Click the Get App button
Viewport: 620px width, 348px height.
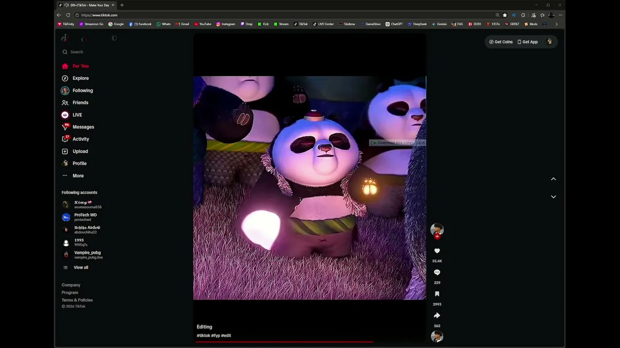(x=527, y=42)
